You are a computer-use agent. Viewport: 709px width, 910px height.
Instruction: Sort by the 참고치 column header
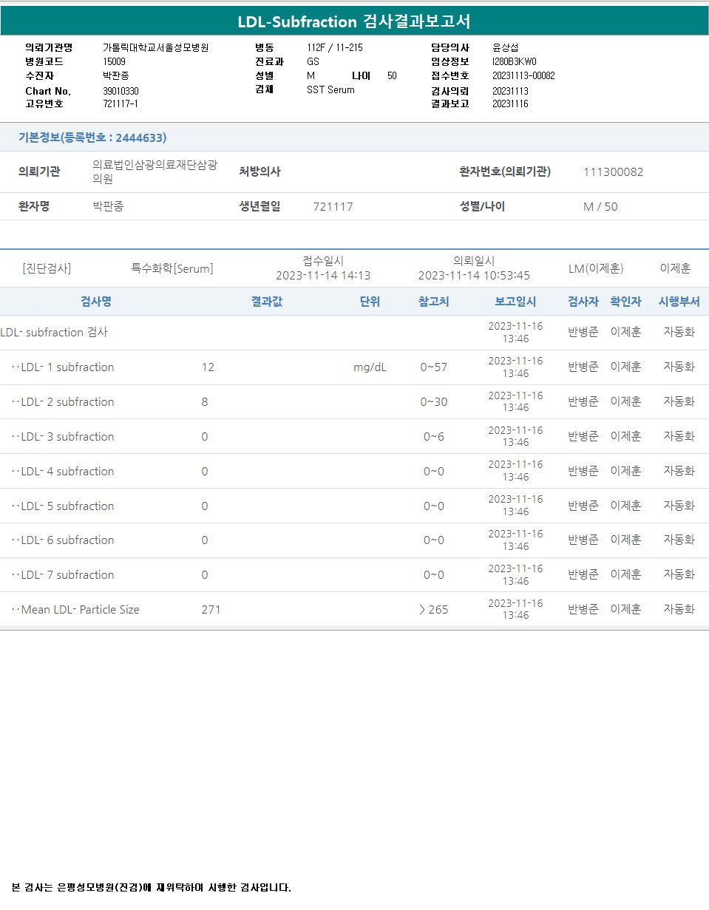433,302
